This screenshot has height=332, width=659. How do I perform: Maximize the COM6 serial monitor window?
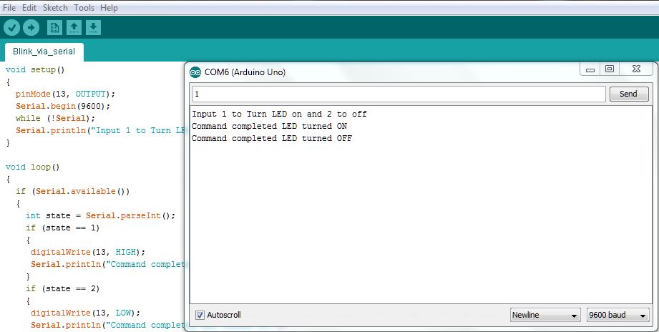pos(610,69)
